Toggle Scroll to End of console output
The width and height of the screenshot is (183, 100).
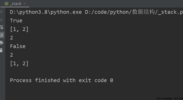2,35
